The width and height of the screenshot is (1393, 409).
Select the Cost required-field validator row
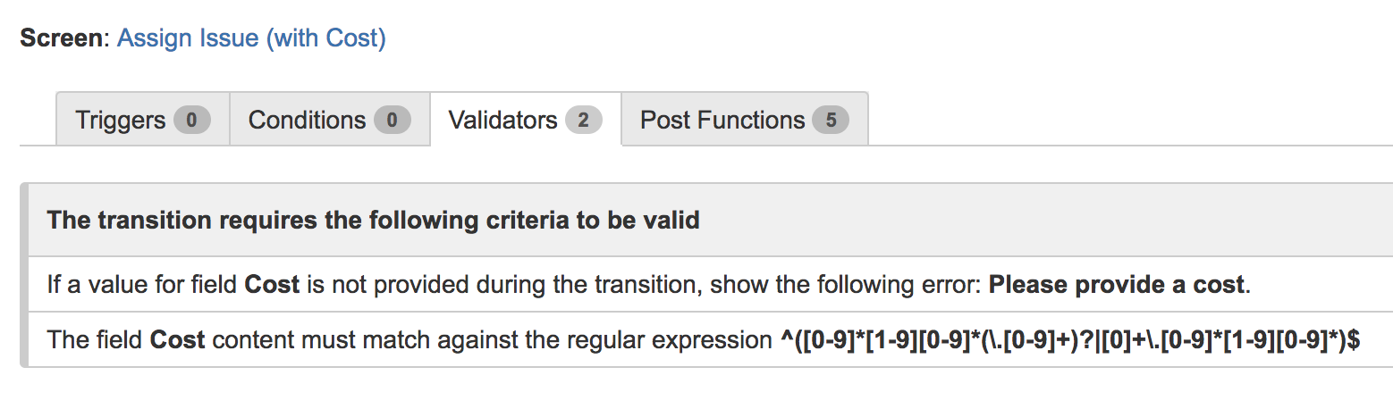[x=710, y=285]
